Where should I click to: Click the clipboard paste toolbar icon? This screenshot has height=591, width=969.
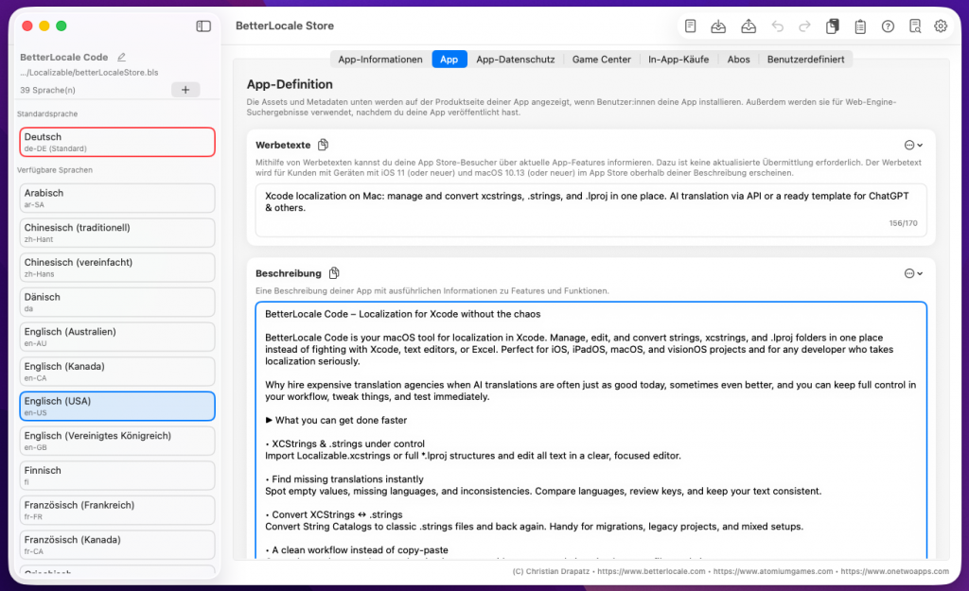(860, 26)
